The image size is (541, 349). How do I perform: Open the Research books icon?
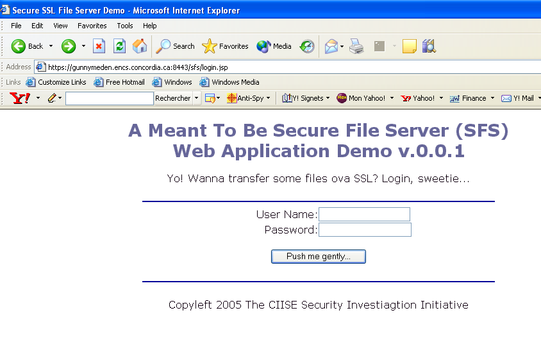429,46
